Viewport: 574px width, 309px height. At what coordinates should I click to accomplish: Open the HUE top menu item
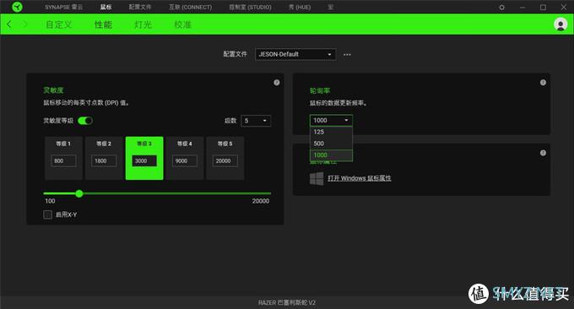point(300,7)
